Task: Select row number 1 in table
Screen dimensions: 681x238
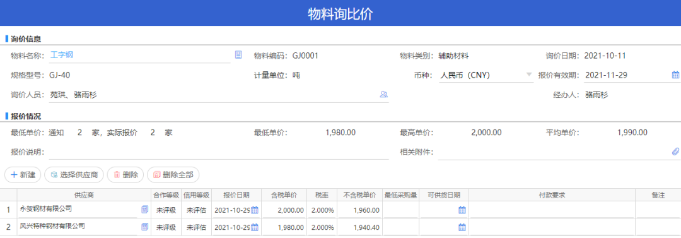Action: tap(8, 210)
